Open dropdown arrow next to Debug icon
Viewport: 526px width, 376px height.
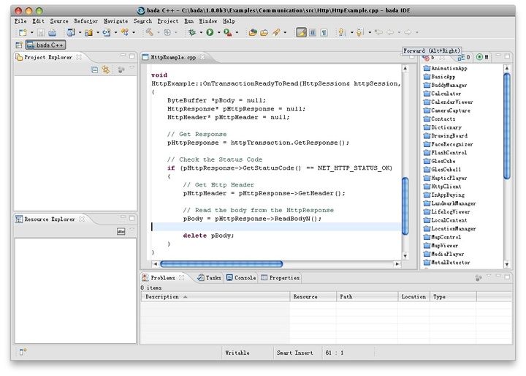point(201,33)
